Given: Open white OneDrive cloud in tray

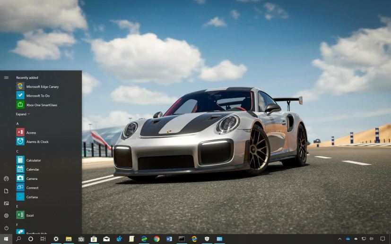Looking at the screenshot, I should (x=356, y=239).
